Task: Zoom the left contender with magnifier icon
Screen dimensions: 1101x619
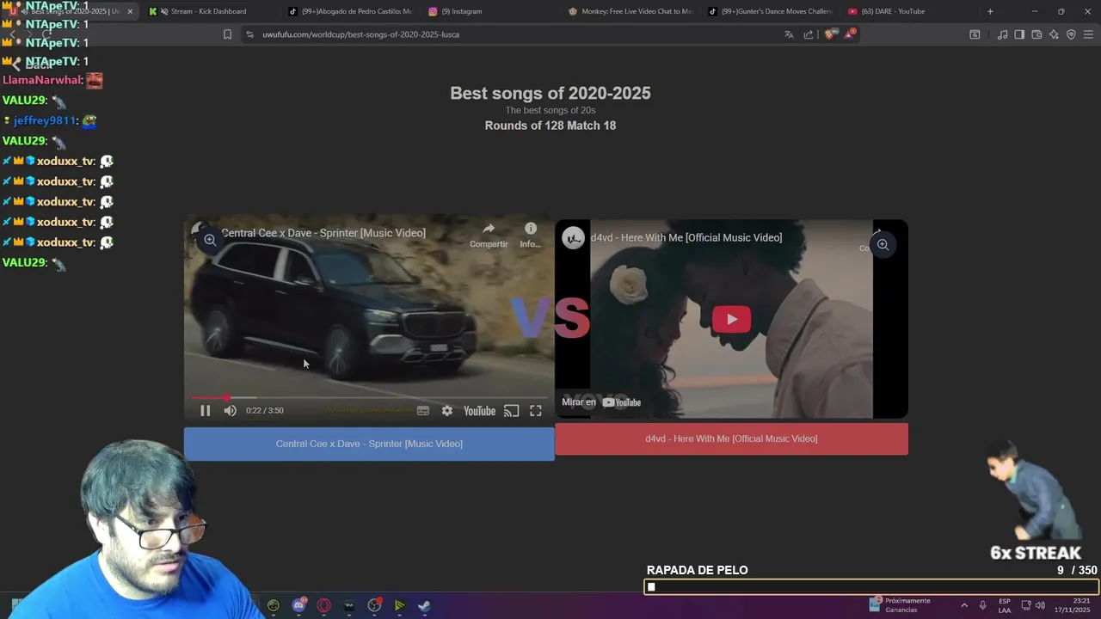Action: coord(210,240)
